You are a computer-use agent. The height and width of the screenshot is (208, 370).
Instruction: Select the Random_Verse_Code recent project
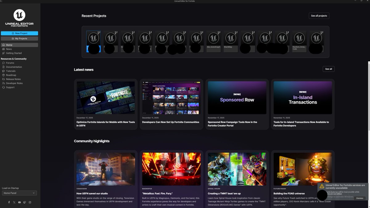299,41
